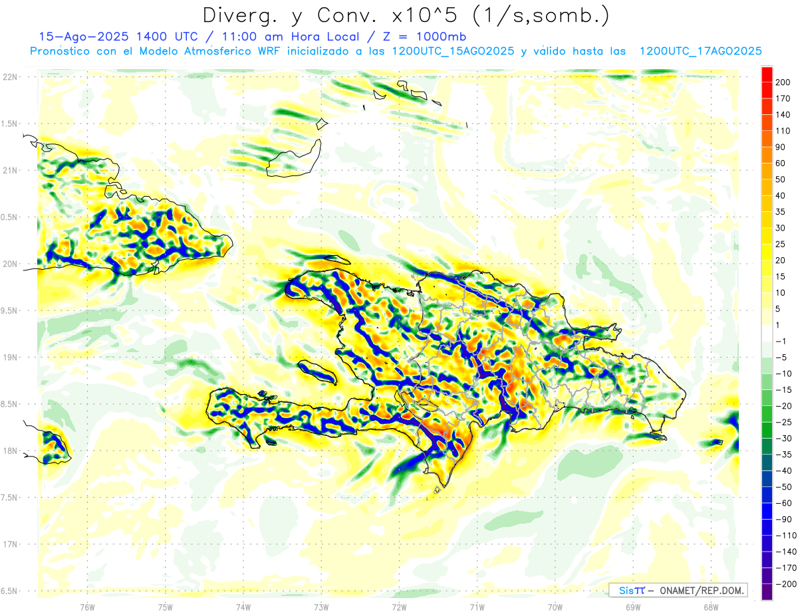Image resolution: width=798 pixels, height=616 pixels.
Task: Click the positive '40' value on the color scale
Action: click(x=782, y=196)
